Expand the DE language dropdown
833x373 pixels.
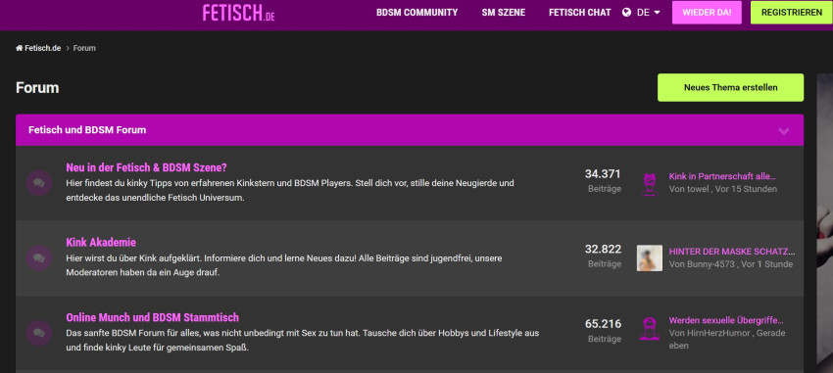pyautogui.click(x=649, y=12)
